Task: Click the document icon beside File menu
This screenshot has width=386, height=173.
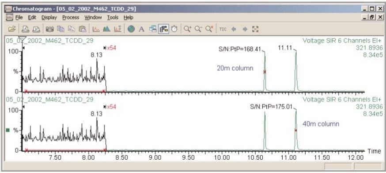Action: (x=9, y=18)
